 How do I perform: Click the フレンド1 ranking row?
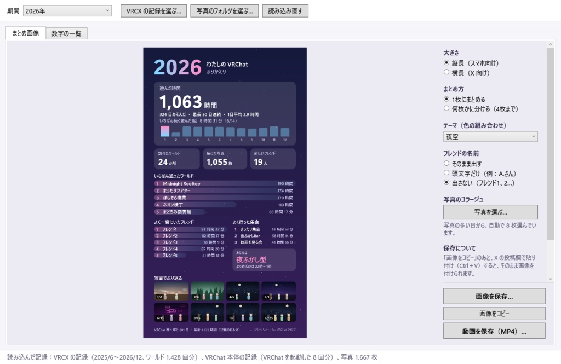pyautogui.click(x=190, y=229)
